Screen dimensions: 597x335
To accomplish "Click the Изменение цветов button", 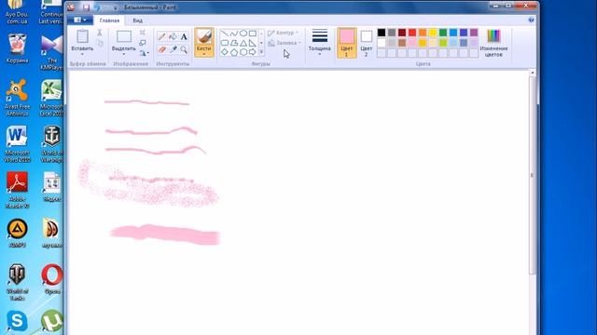I will tap(493, 43).
